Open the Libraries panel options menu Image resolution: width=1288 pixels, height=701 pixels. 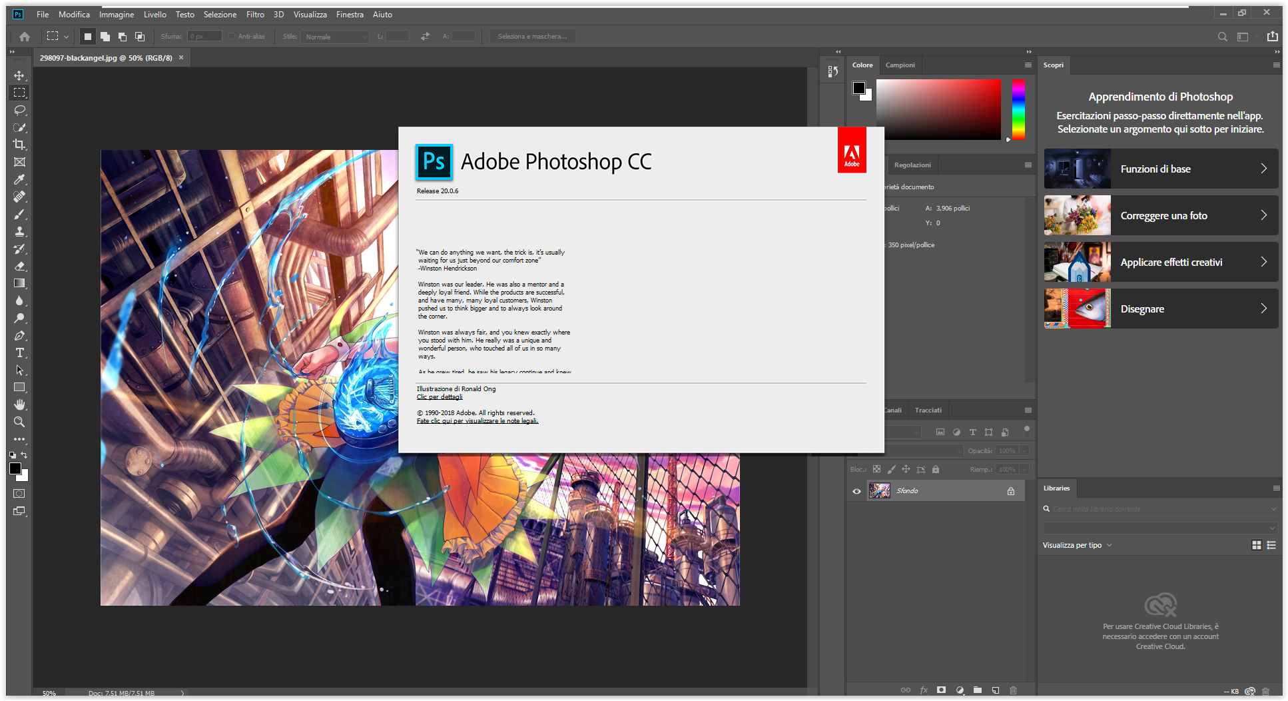(x=1277, y=488)
